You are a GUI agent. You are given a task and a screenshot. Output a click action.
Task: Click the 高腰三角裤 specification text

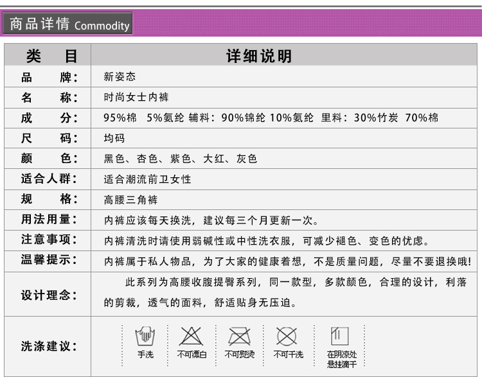point(130,200)
